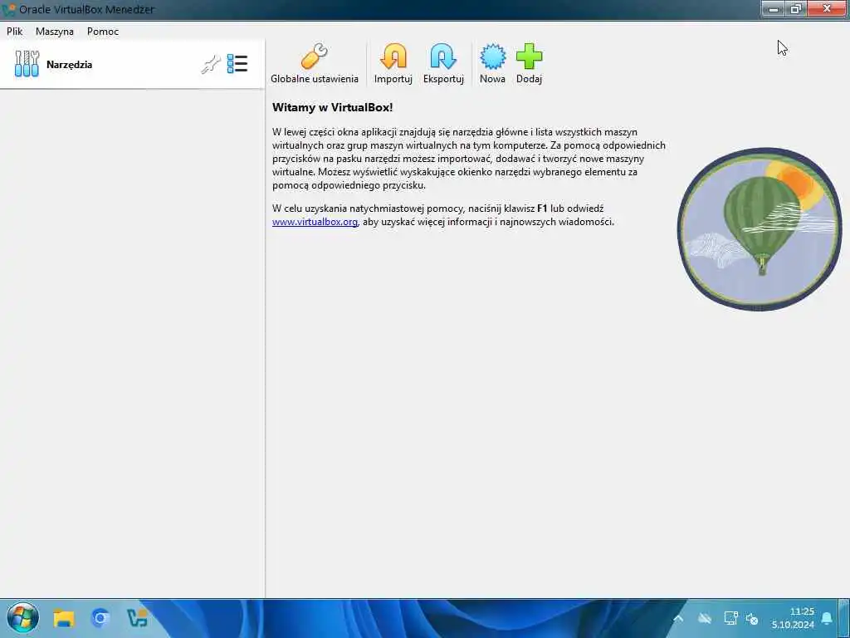The image size is (850, 638).
Task: Open the Windows Start button
Action: (22, 618)
